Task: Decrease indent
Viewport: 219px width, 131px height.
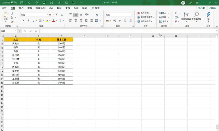Action: [x=86, y=20]
